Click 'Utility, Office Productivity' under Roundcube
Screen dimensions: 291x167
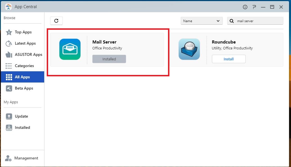point(232,48)
